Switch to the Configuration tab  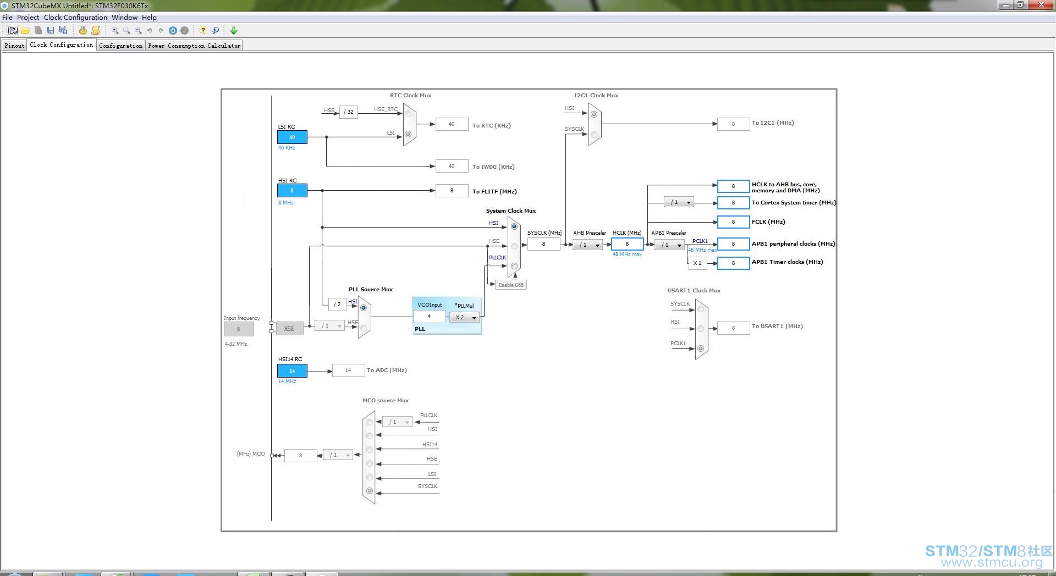point(121,46)
